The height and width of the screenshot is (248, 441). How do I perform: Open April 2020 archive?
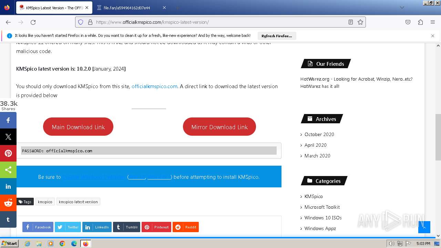315,145
